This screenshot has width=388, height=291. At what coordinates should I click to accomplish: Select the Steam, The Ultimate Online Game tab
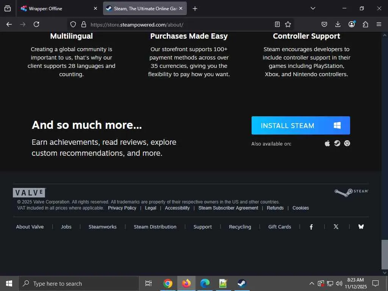[145, 8]
